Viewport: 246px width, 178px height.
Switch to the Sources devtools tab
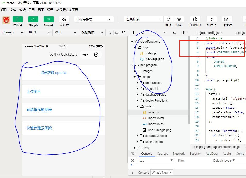pyautogui.click(x=163, y=154)
